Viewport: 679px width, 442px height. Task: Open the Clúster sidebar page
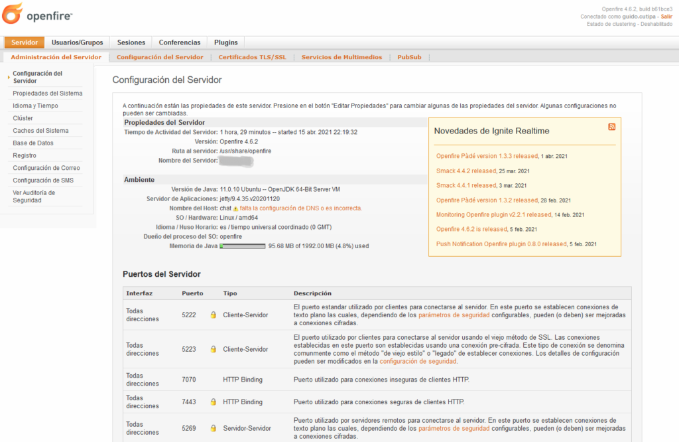[x=23, y=118]
